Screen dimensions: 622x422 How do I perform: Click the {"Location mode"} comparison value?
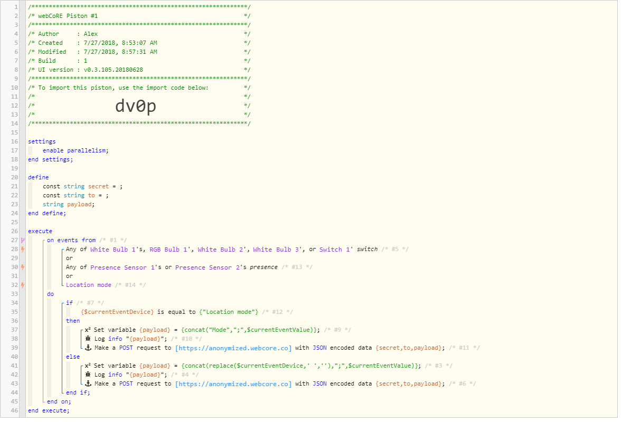(x=229, y=312)
